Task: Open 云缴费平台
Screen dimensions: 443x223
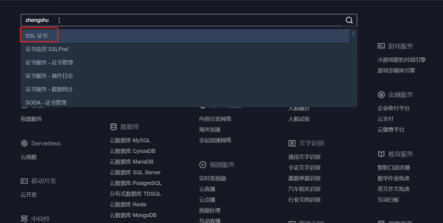Action: tap(391, 130)
